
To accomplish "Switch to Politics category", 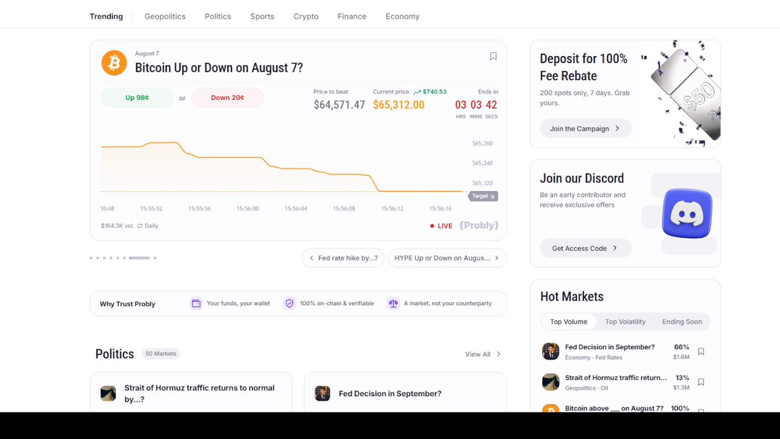I will [218, 16].
